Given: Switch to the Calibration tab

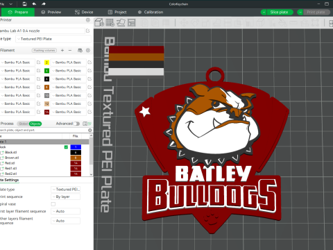Looking at the screenshot, I should (x=151, y=12).
